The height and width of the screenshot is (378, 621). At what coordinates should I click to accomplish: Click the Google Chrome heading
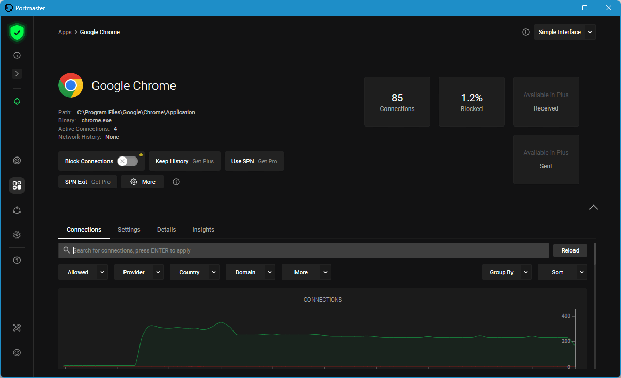click(134, 86)
